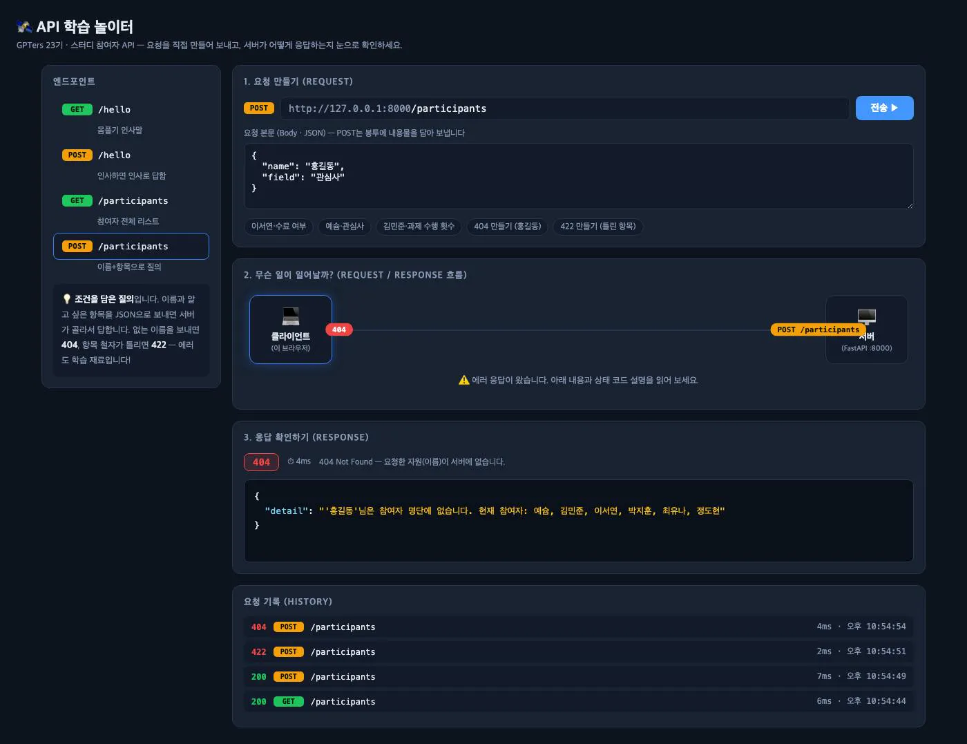
Task: Send the request with the 전송 button
Action: click(x=884, y=108)
